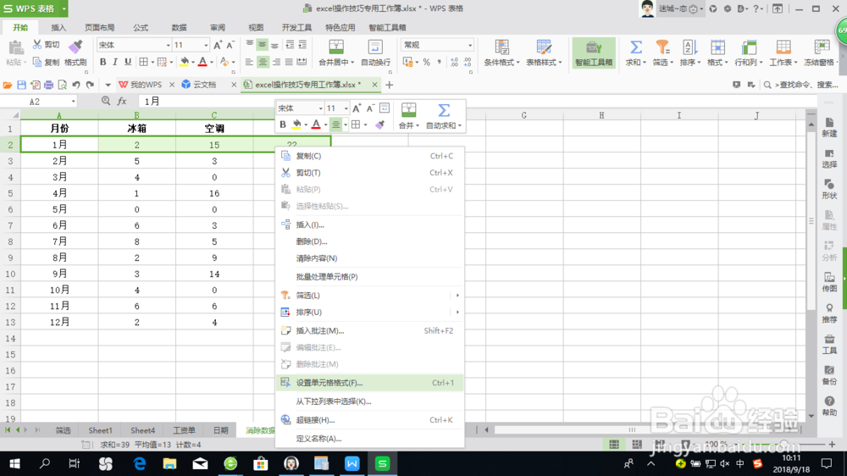
Task: Click Merge and Center (合并居中) icon
Action: [336, 47]
